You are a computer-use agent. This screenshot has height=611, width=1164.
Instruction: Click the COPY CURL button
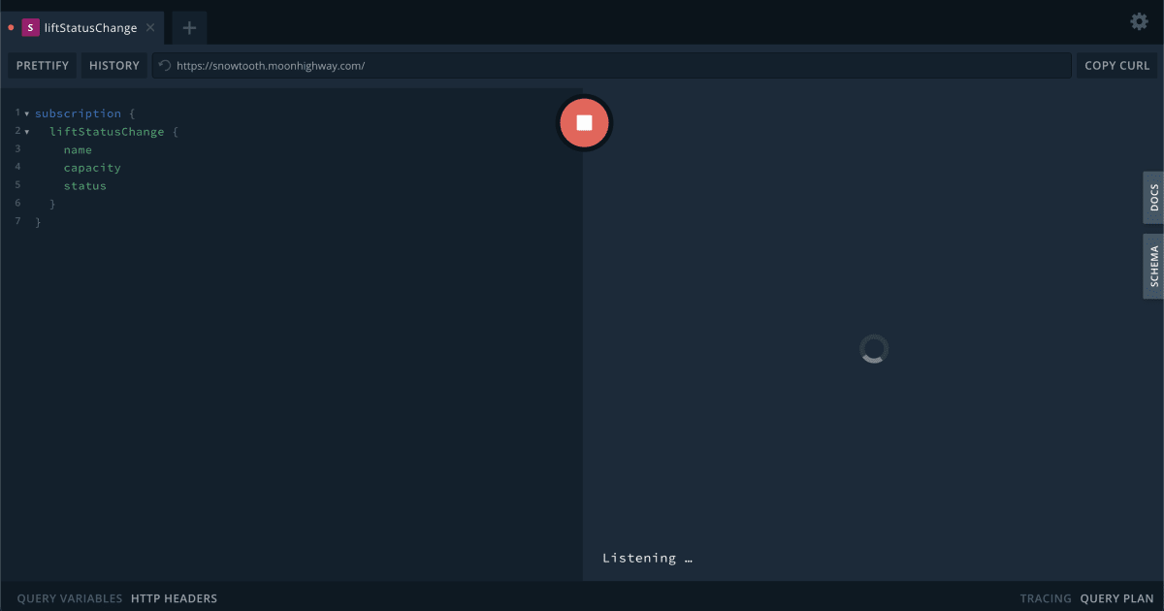[x=1116, y=66]
